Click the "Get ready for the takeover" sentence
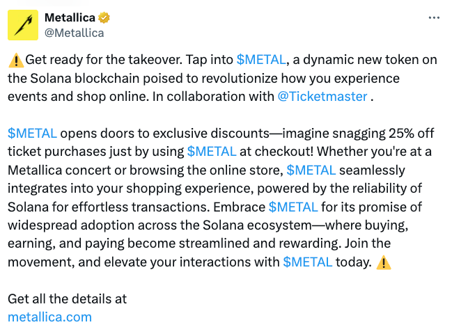Image resolution: width=452 pixels, height=334 pixels. [104, 60]
